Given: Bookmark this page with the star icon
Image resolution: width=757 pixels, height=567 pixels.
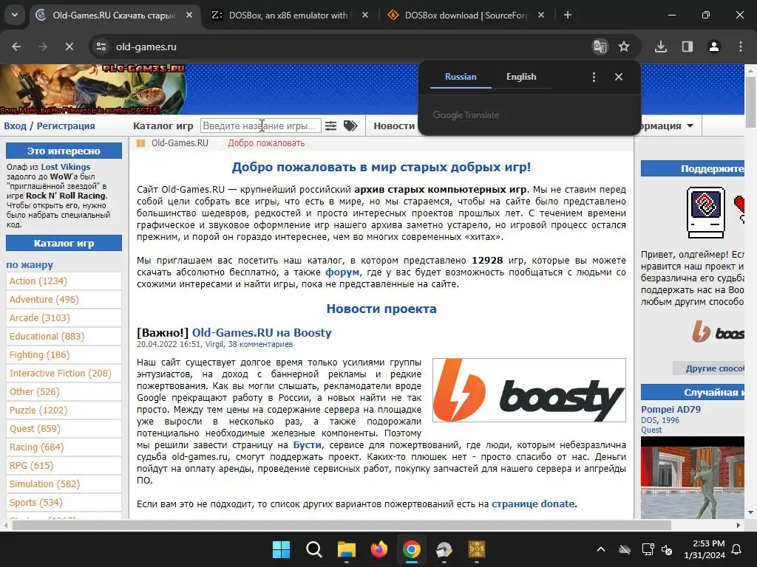Looking at the screenshot, I should click(624, 47).
